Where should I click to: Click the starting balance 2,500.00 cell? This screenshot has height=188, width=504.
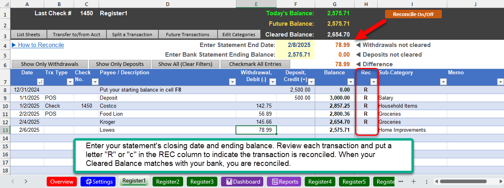click(295, 90)
